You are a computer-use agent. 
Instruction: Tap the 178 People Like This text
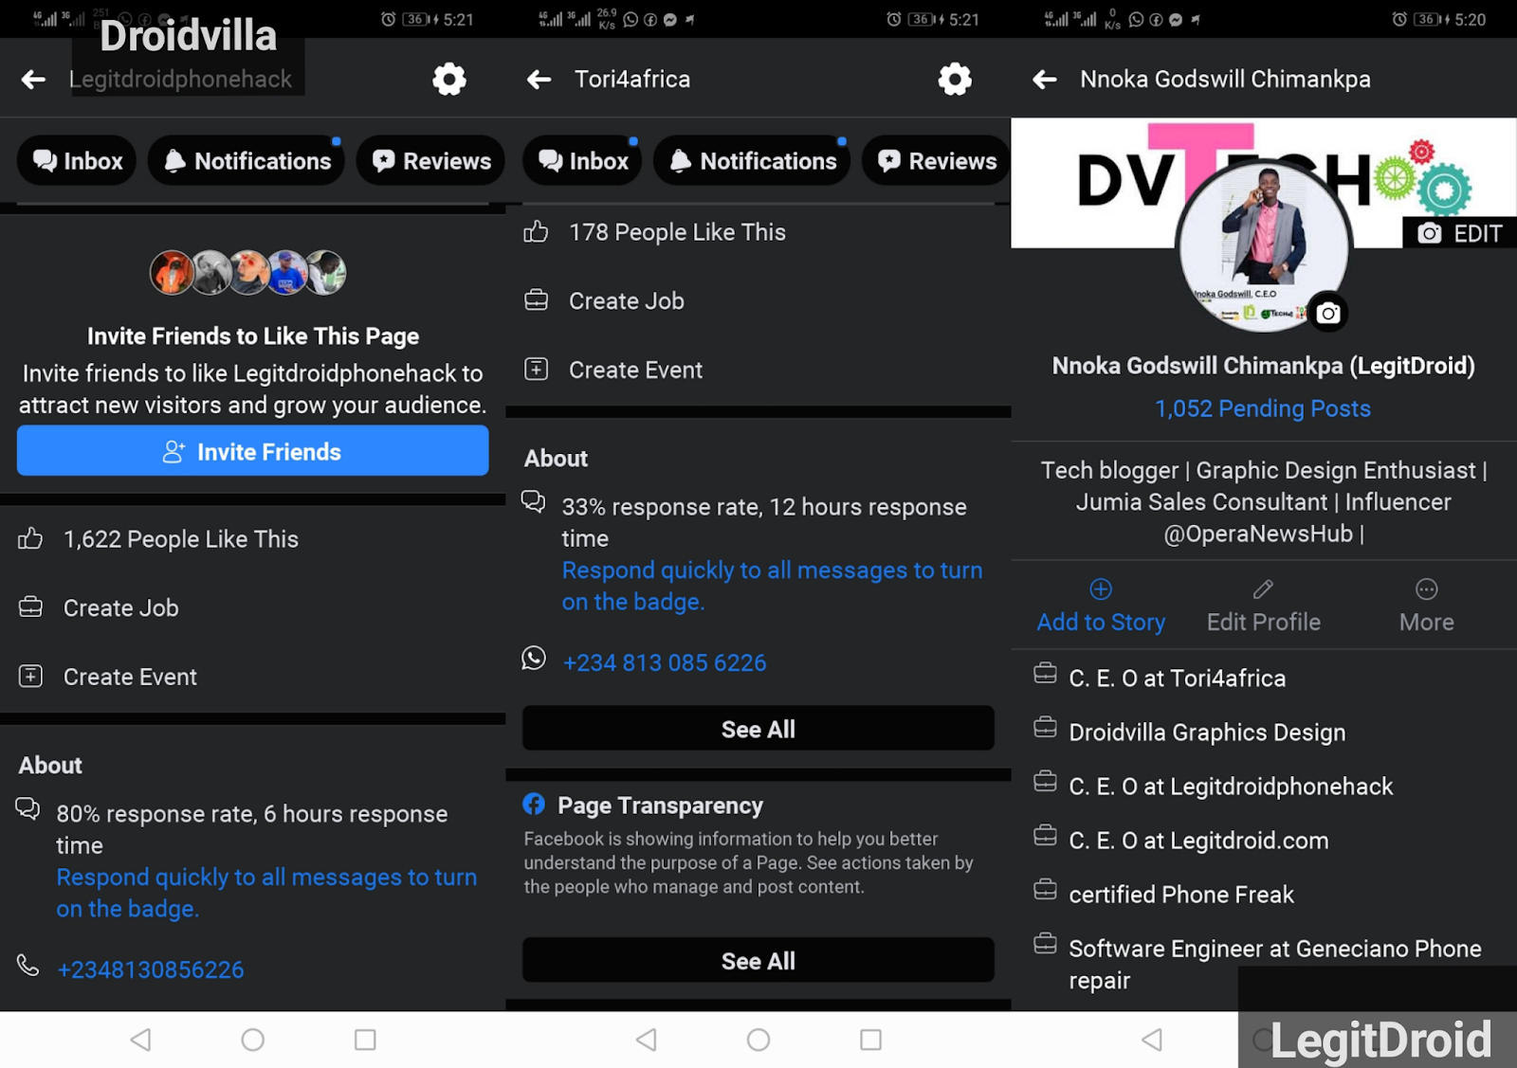(677, 232)
